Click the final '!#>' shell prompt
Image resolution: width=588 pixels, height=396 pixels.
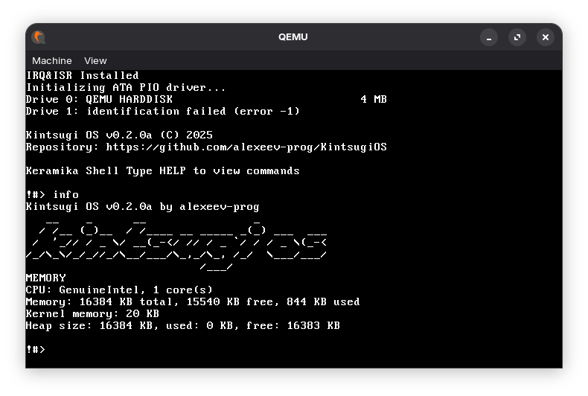pyautogui.click(x=36, y=350)
